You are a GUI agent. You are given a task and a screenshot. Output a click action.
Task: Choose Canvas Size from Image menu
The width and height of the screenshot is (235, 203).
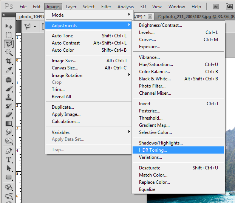(x=65, y=68)
